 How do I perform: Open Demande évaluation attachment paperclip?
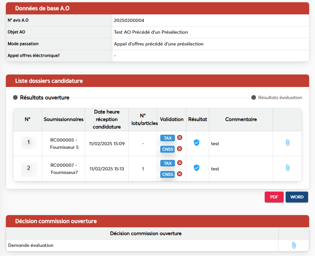(293, 245)
